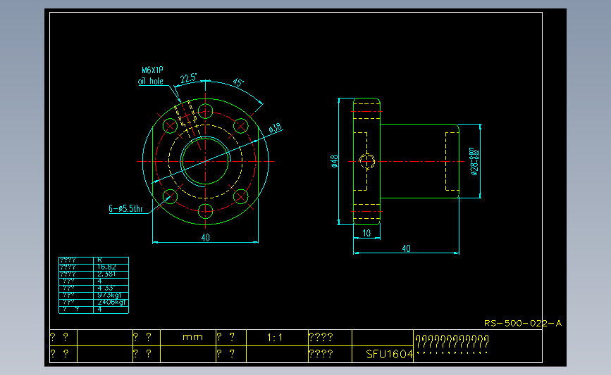Select the 'M6X1P' annotation text
The image size is (611, 375).
pyautogui.click(x=152, y=70)
